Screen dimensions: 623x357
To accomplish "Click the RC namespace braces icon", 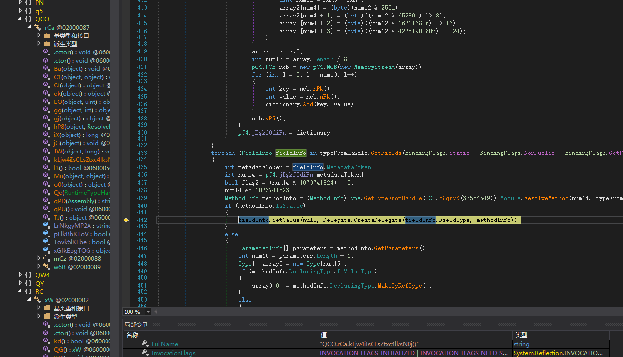I will click(28, 292).
